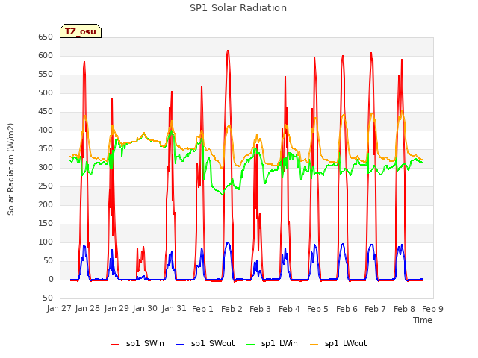Click the Feb 2 x-axis tick label
The height and width of the screenshot is (358, 478).
(232, 308)
